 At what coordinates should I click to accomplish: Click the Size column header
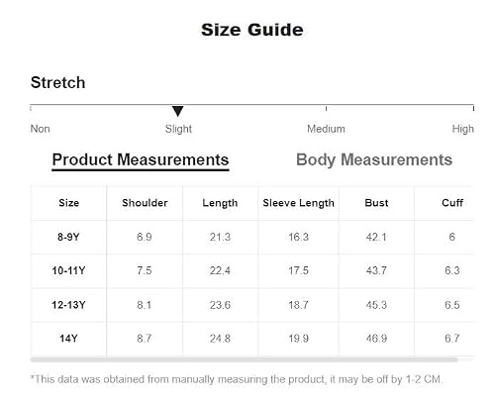[x=69, y=203]
